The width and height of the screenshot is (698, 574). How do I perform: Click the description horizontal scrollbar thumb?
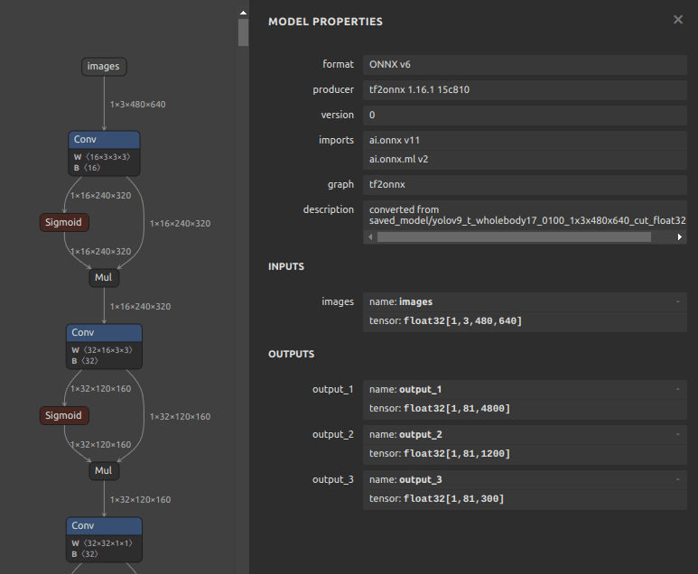coord(514,237)
